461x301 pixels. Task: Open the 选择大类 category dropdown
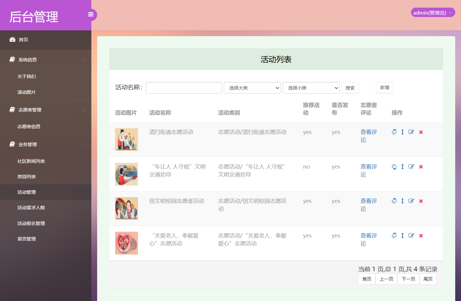pyautogui.click(x=252, y=88)
